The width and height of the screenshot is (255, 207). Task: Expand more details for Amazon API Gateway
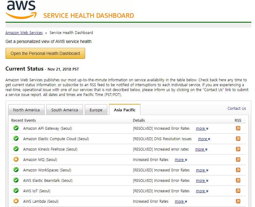202,128
